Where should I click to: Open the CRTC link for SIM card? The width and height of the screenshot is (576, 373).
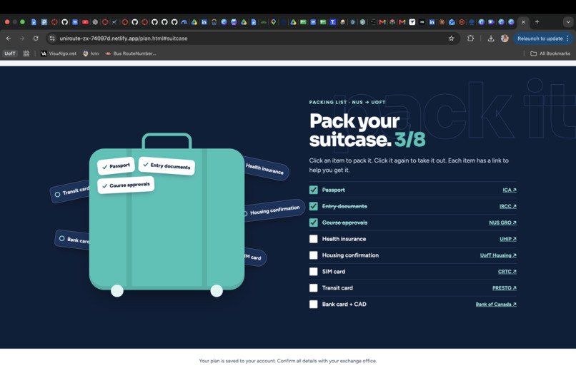click(507, 272)
